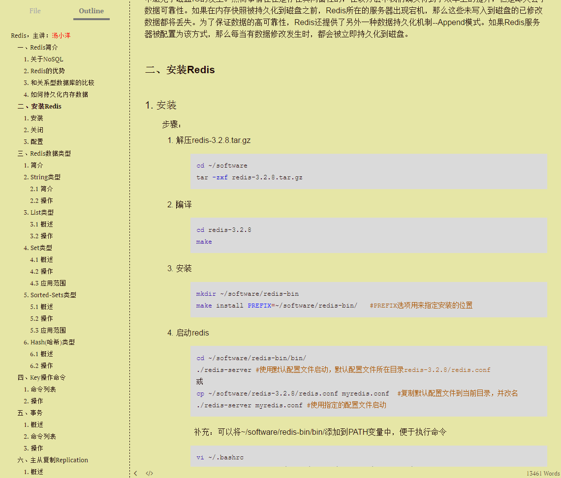
Task: Select the Outline tab
Action: tap(91, 10)
